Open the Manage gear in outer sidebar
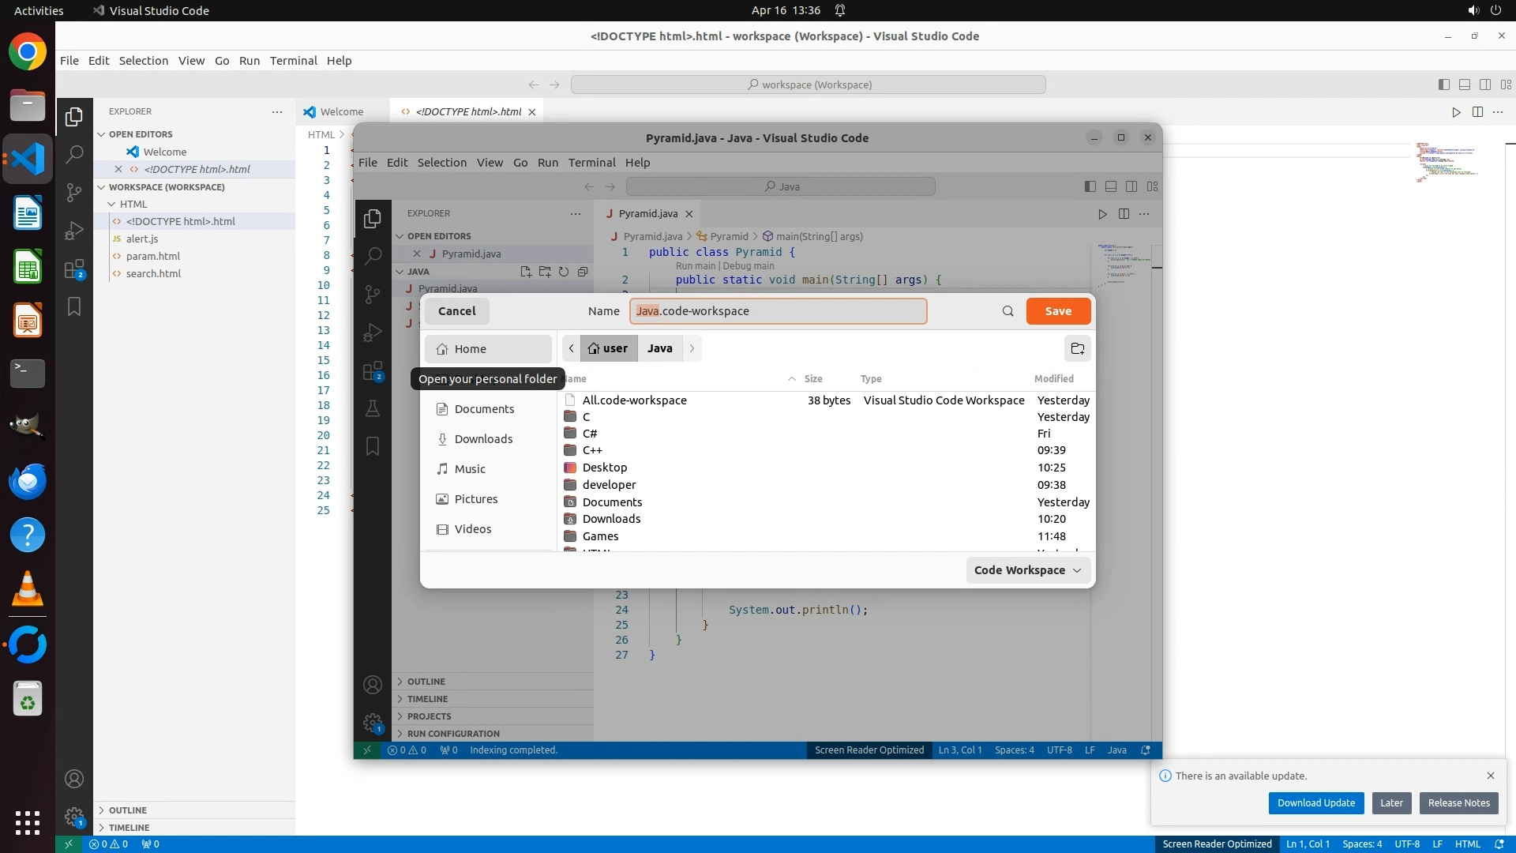 pyautogui.click(x=74, y=817)
